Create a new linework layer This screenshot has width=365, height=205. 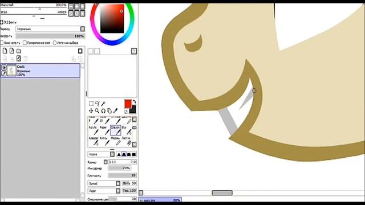click(11, 51)
